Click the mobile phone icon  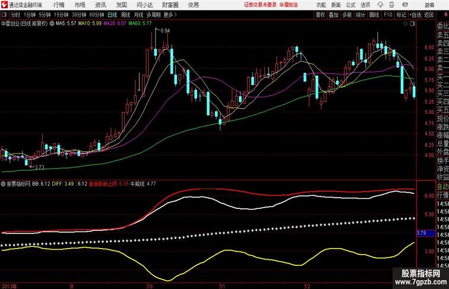pyautogui.click(x=392, y=5)
